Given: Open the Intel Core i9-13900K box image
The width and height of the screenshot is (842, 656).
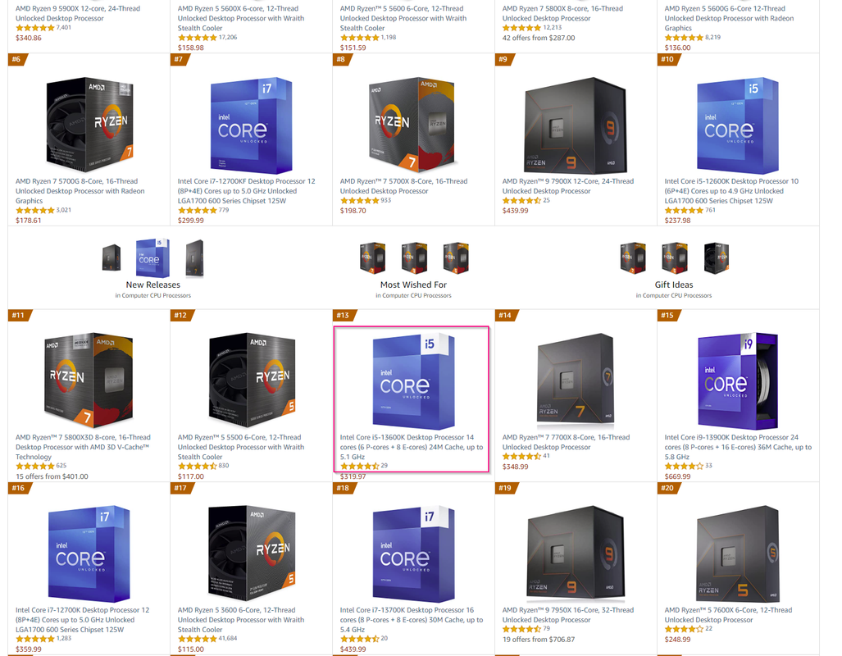Looking at the screenshot, I should pos(738,381).
